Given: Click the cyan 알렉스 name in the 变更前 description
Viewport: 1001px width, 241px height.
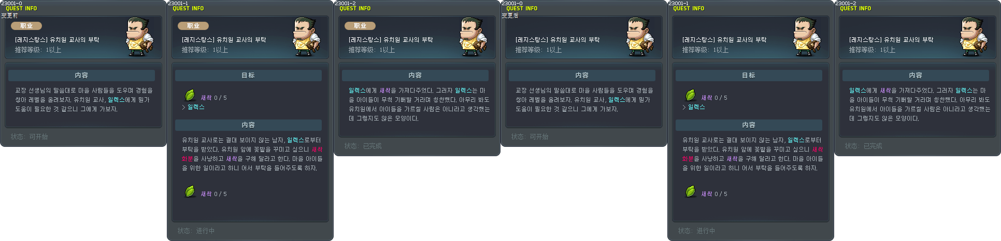Looking at the screenshot, I should [116, 100].
